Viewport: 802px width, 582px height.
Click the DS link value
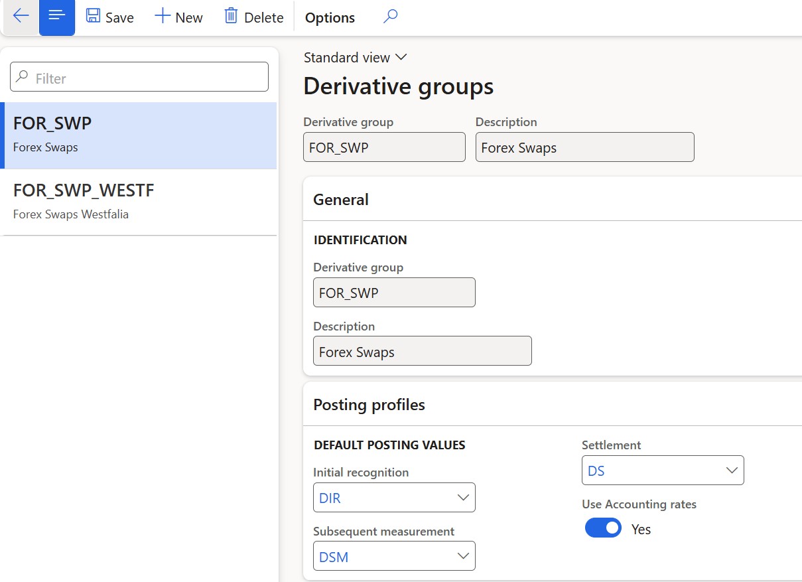[596, 471]
